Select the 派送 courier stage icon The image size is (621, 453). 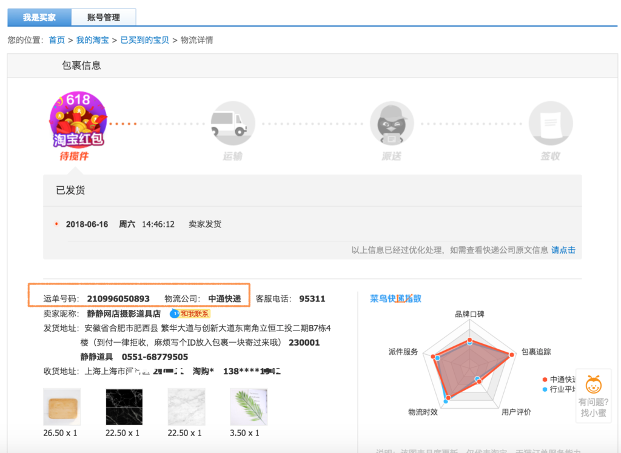tap(392, 122)
